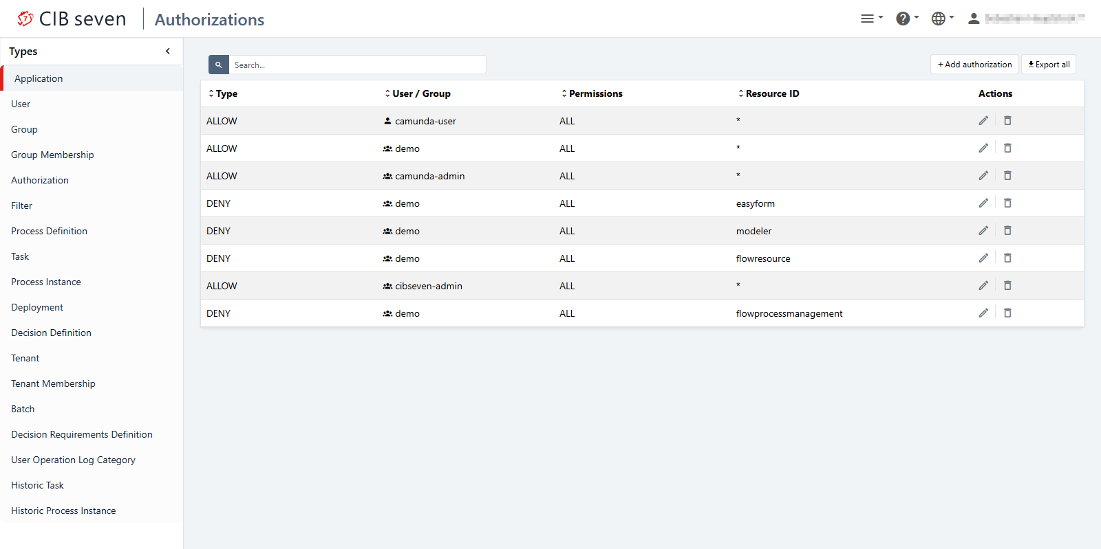Select Process Definition in Types list

(49, 231)
